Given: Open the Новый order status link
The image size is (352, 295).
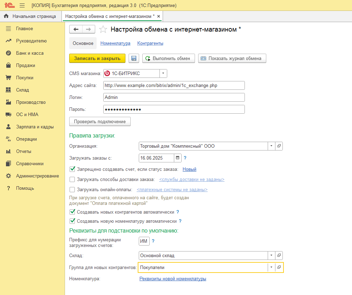Looking at the screenshot, I should point(189,169).
